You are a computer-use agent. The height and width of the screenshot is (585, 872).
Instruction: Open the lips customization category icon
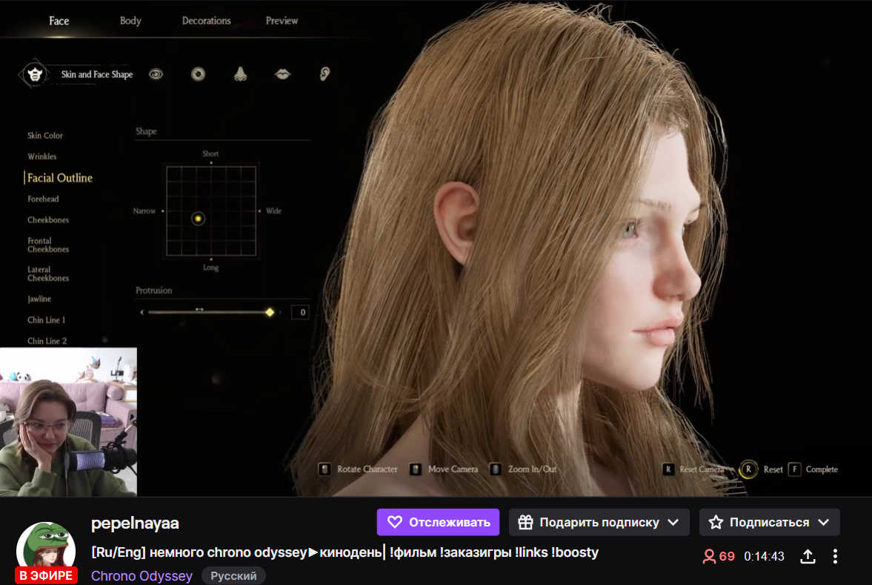click(282, 74)
